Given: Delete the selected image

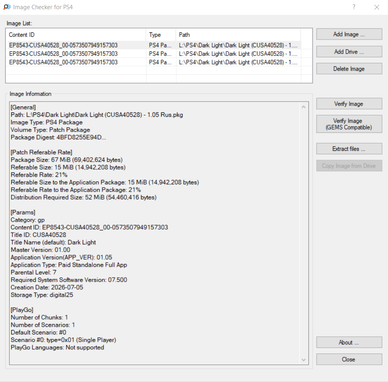Looking at the screenshot, I should pyautogui.click(x=349, y=69).
